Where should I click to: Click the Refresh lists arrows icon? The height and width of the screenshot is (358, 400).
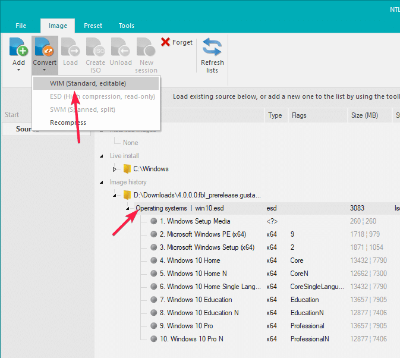[x=212, y=47]
